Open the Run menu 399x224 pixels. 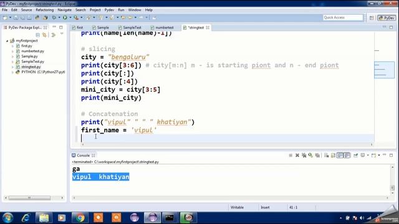coord(121,10)
